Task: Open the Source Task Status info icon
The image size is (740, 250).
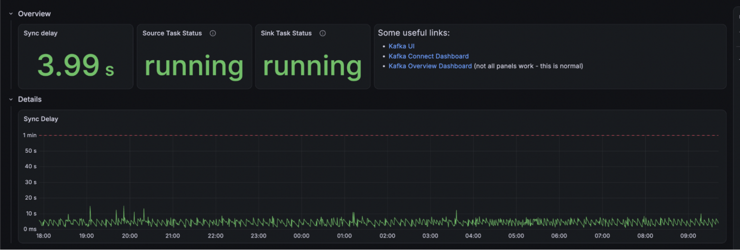Action: pos(213,33)
